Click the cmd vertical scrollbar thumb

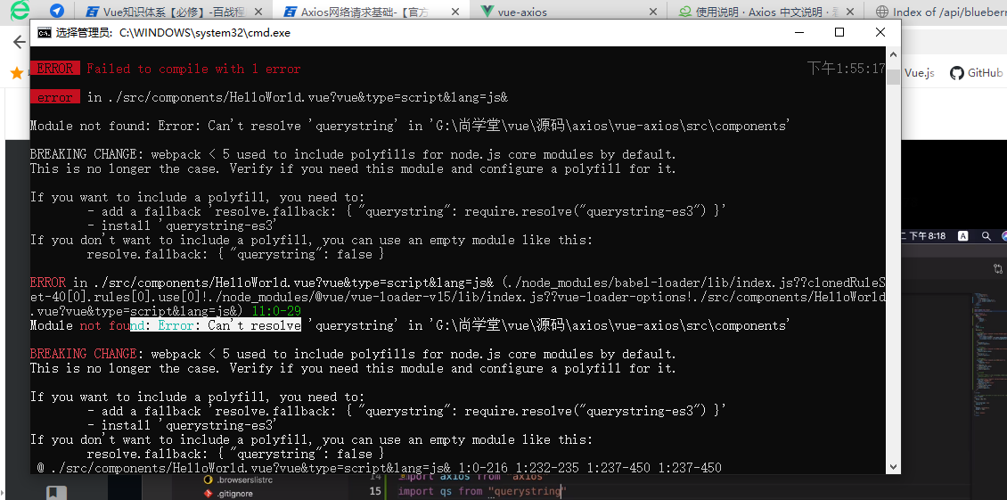(893, 78)
